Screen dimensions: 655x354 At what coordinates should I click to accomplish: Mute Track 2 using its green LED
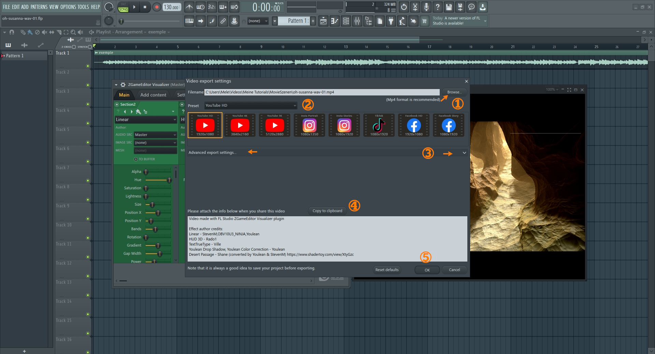tap(88, 85)
